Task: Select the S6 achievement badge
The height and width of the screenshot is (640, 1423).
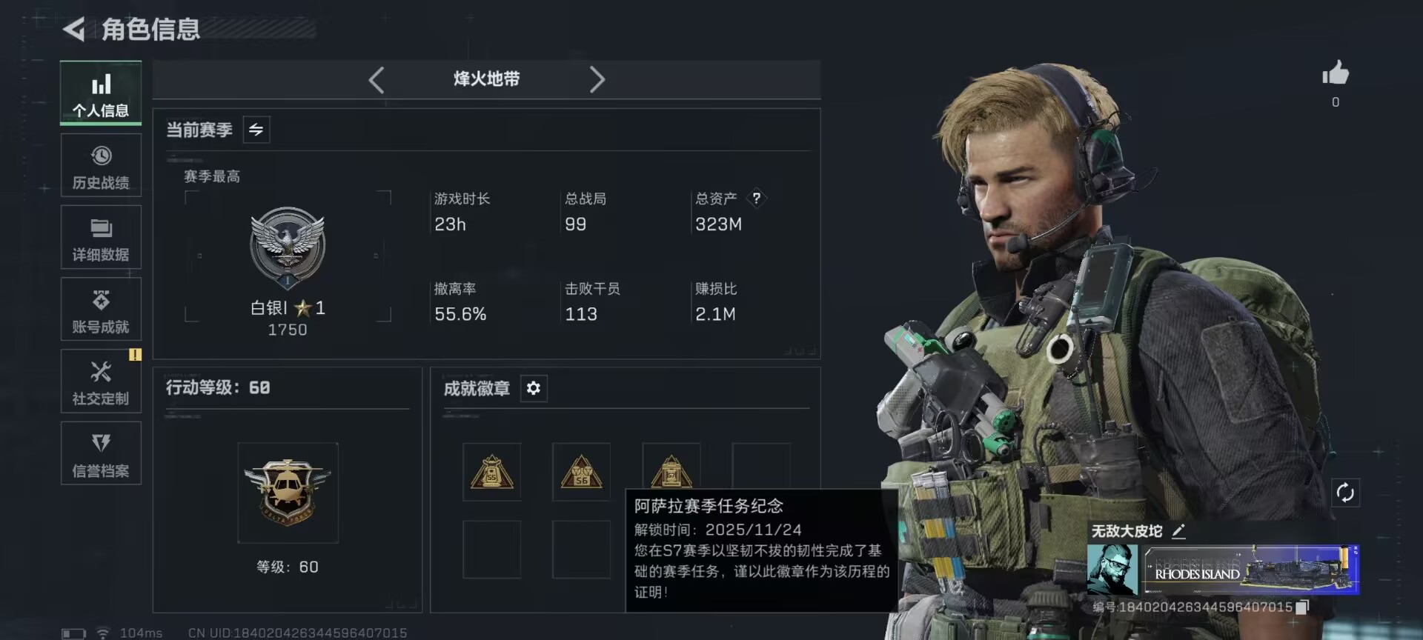Action: click(x=582, y=472)
